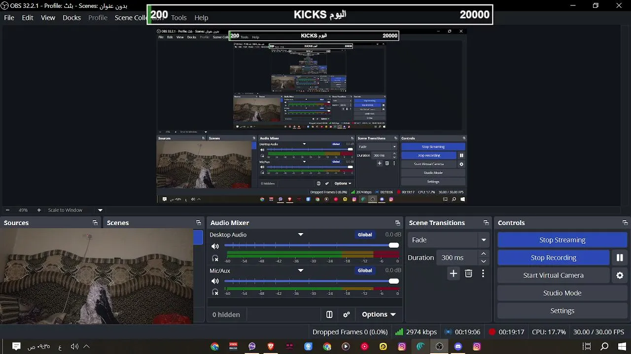631x354 pixels.
Task: Mute the Desktop Audio speaker
Action: (x=215, y=246)
